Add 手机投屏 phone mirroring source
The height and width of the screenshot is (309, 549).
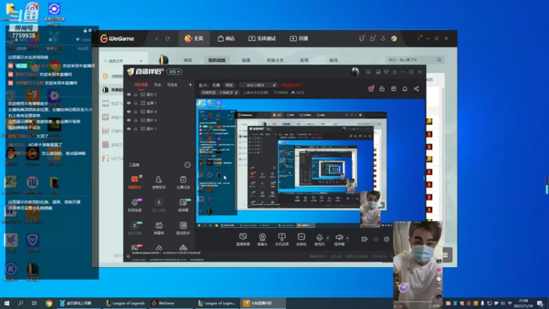click(x=282, y=240)
